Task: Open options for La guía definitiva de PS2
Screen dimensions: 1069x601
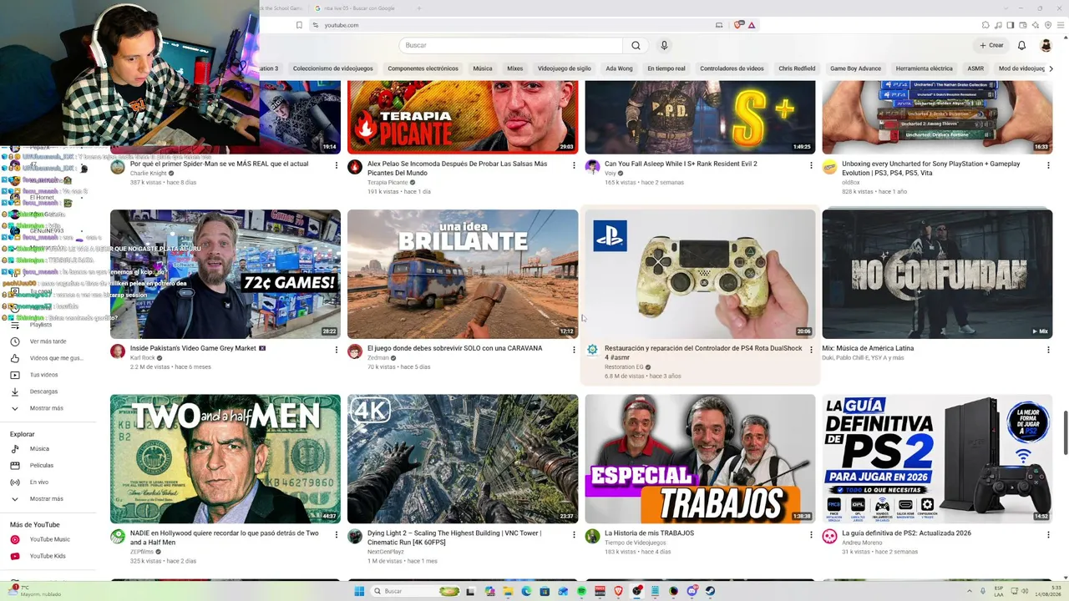Action: (x=1048, y=534)
